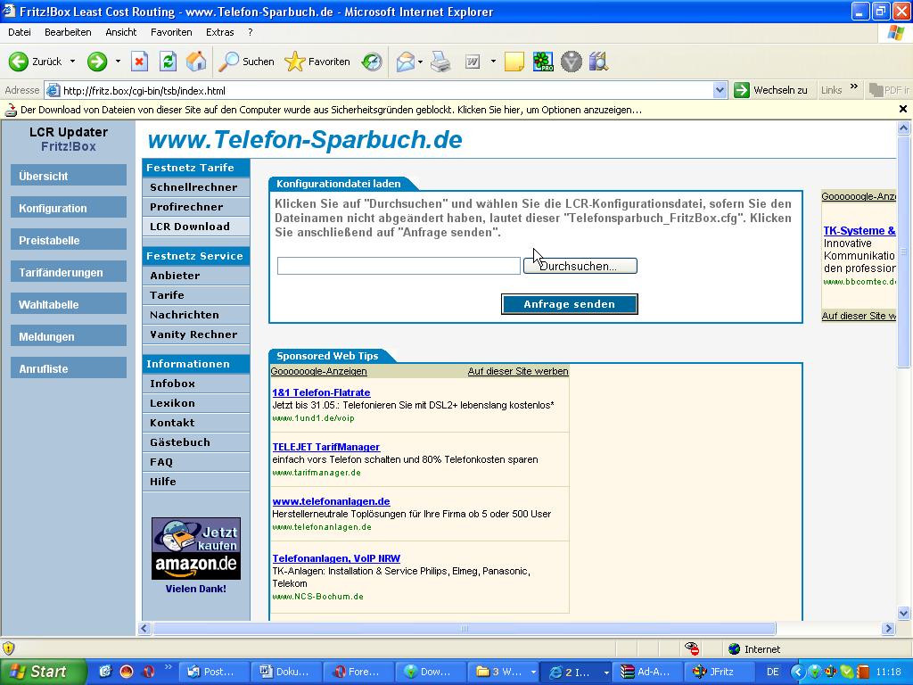Click the green Zurück back arrow
Screen dimensions: 913x685
[18, 62]
